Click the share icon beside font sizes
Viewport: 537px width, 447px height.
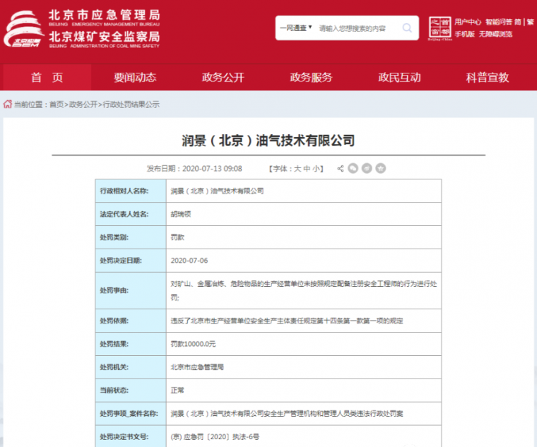tap(341, 169)
